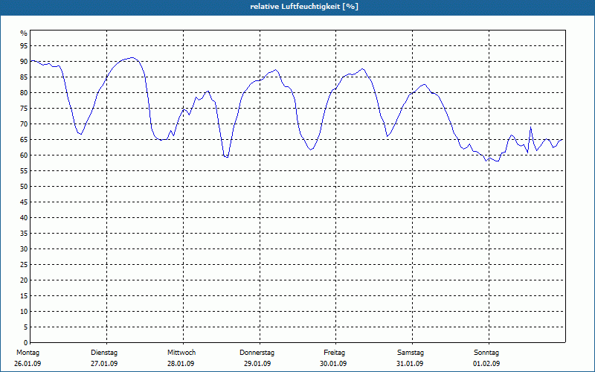595x372 pixels.
Task: Click the '%' unit label on y-axis
Action: 24,33
